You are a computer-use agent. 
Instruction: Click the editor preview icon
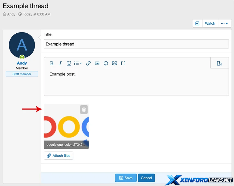[219, 63]
